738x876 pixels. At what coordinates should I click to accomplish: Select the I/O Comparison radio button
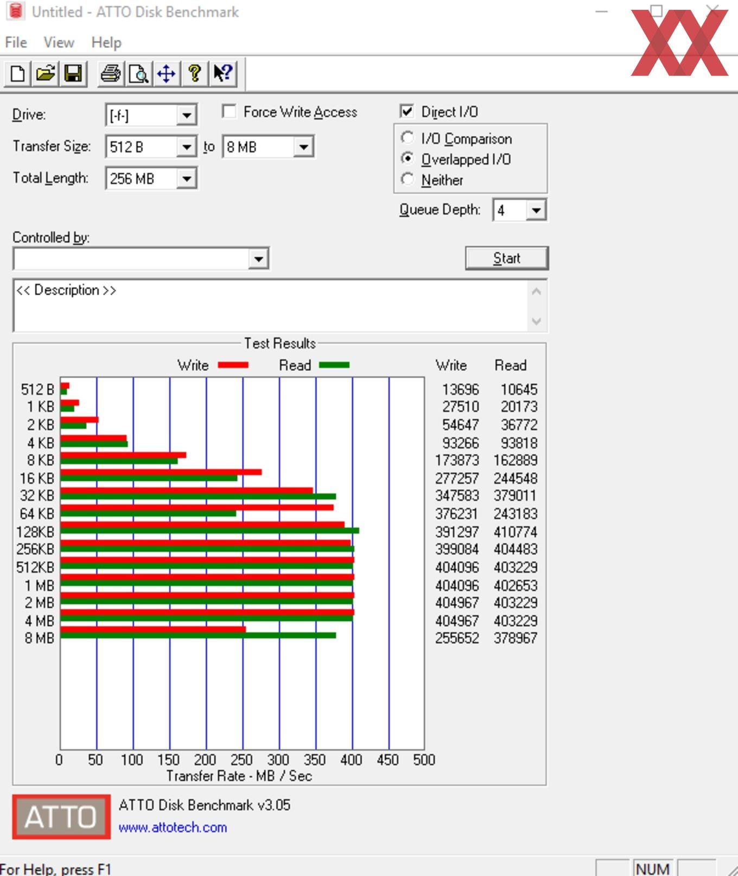407,138
